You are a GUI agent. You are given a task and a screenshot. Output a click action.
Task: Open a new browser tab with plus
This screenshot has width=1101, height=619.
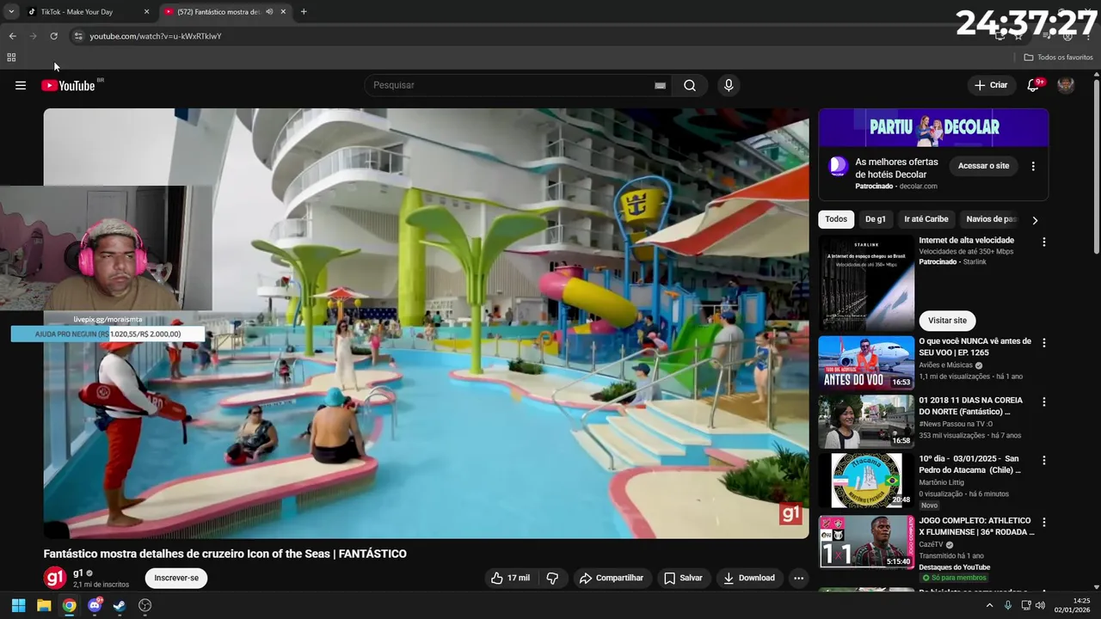click(x=304, y=12)
